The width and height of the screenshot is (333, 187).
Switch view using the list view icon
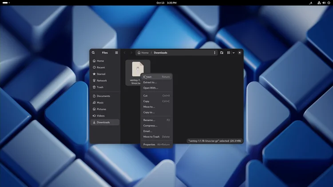(229, 53)
